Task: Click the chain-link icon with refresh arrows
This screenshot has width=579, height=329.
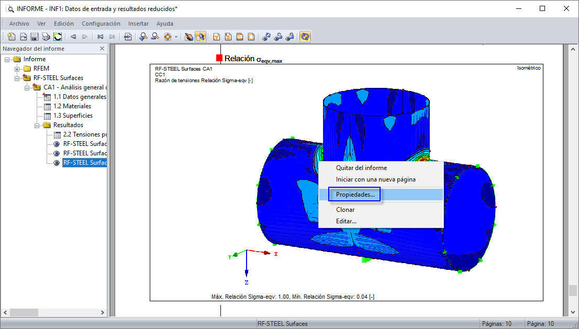Action: (266, 37)
